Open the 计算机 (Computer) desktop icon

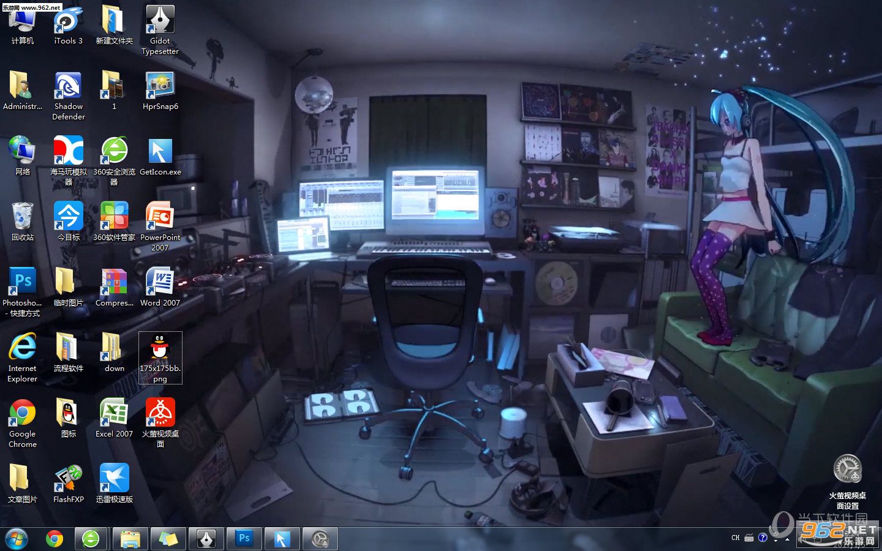coord(23,26)
